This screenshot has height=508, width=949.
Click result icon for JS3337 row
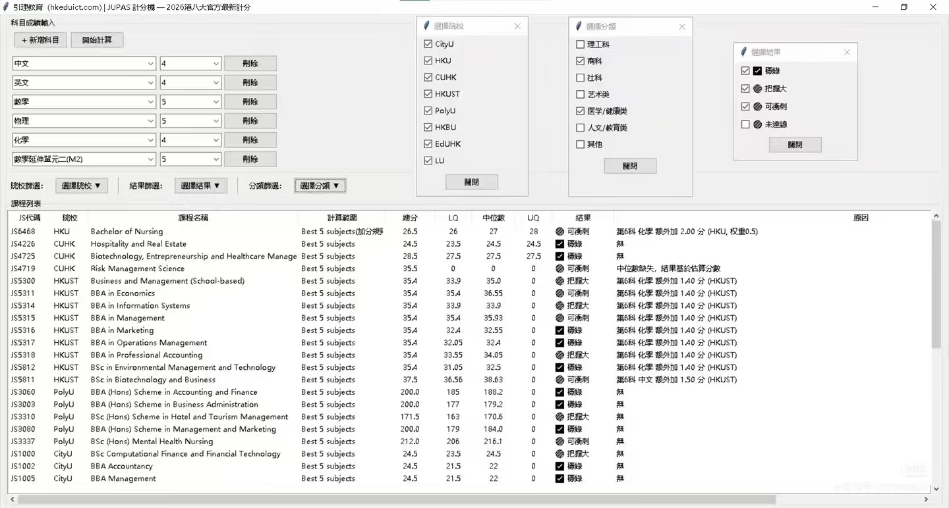click(560, 442)
